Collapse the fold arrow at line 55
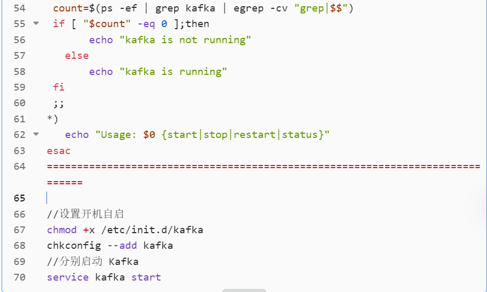The width and height of the screenshot is (487, 292). click(x=36, y=23)
